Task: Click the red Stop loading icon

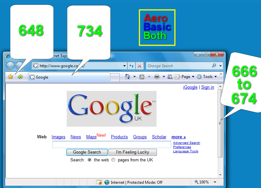Action: (140, 66)
